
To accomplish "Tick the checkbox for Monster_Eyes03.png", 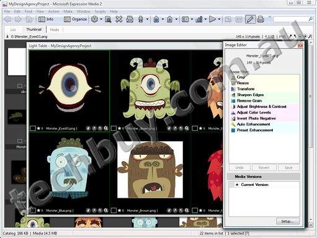I will [x=33, y=128].
